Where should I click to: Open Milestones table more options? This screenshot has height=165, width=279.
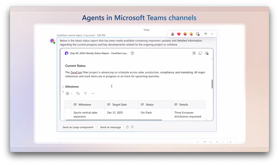93,93
